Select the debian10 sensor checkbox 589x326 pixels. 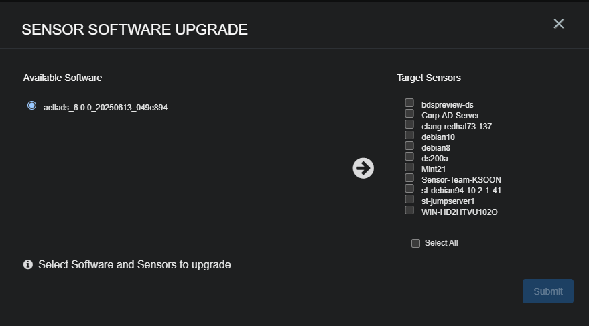(409, 135)
